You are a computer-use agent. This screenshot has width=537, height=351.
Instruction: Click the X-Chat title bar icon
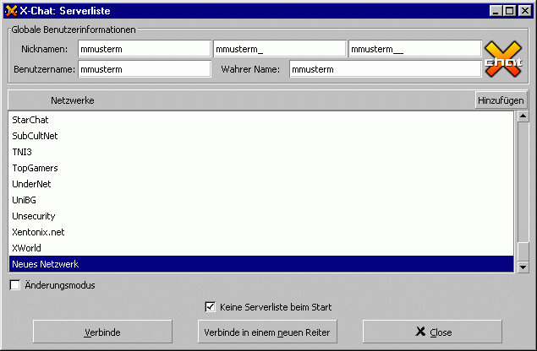click(x=11, y=11)
